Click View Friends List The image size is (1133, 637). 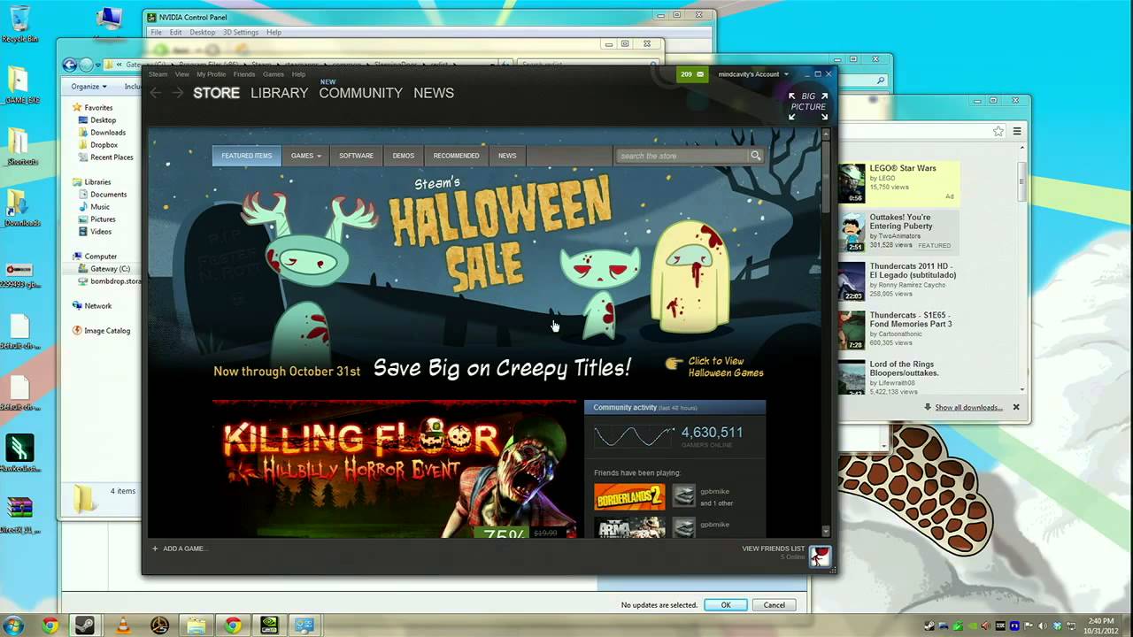pos(774,549)
